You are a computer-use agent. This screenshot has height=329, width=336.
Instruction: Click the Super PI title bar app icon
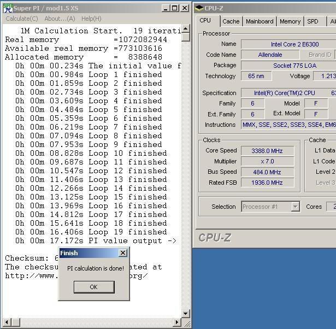click(x=8, y=8)
